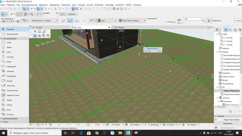Open the Документ menu
The width and height of the screenshot is (242, 136).
tap(43, 5)
